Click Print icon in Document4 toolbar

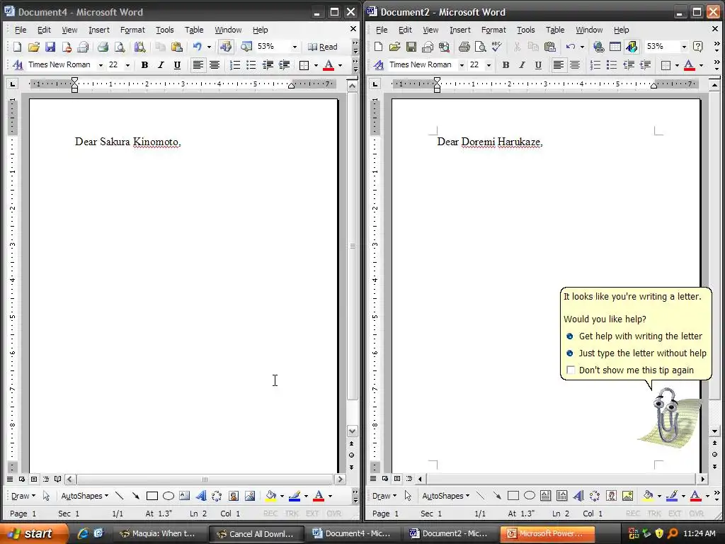(103, 47)
